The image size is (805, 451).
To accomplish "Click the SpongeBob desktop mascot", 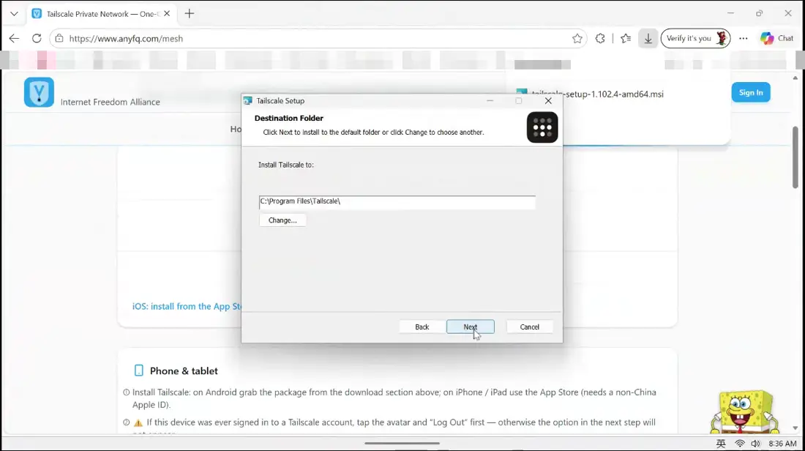I will [x=745, y=411].
